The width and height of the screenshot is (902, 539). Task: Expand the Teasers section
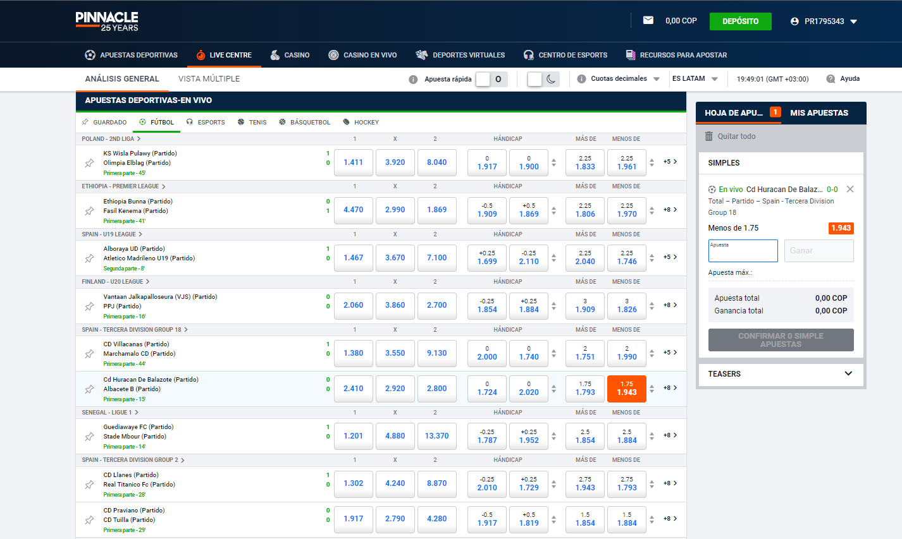coord(781,373)
